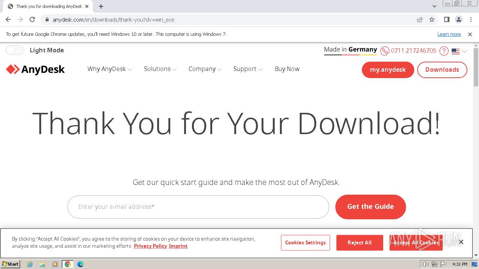The height and width of the screenshot is (269, 479).
Task: Click the scrollbar down arrow
Action: [x=476, y=255]
